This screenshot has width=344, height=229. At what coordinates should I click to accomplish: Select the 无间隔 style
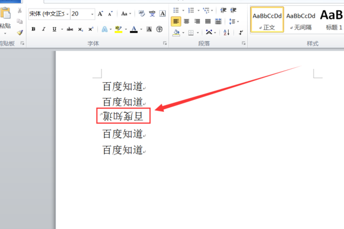click(300, 20)
